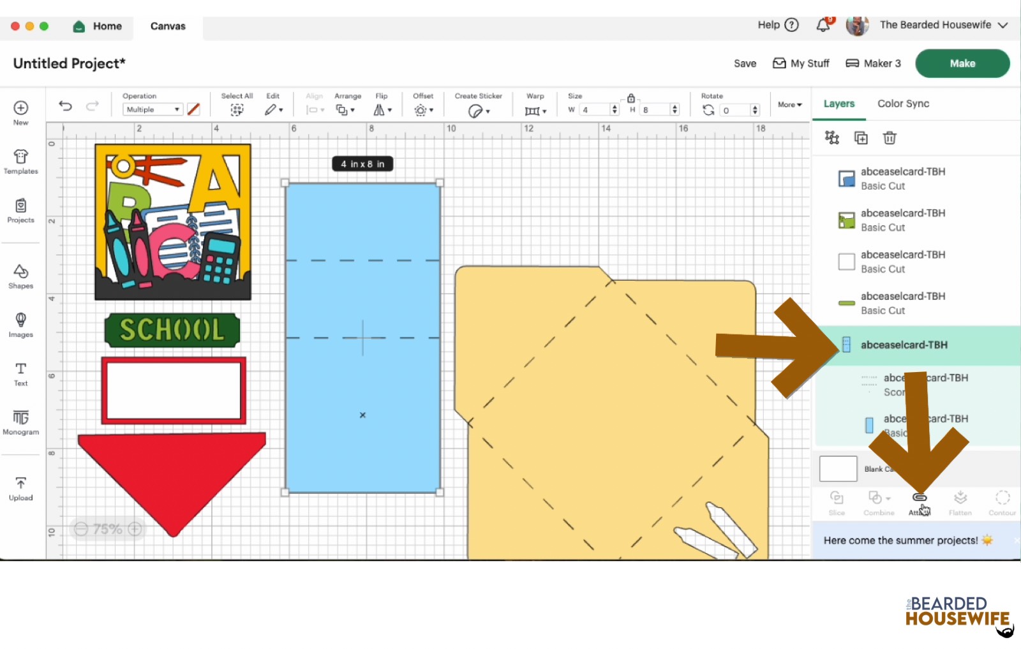
Task: Open the Operation dropdown
Action: click(153, 110)
